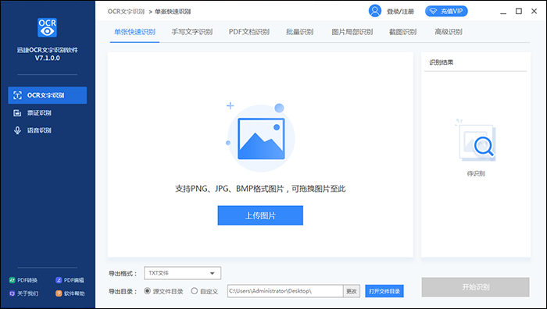
Task: Click the user avatar icon
Action: (375, 11)
